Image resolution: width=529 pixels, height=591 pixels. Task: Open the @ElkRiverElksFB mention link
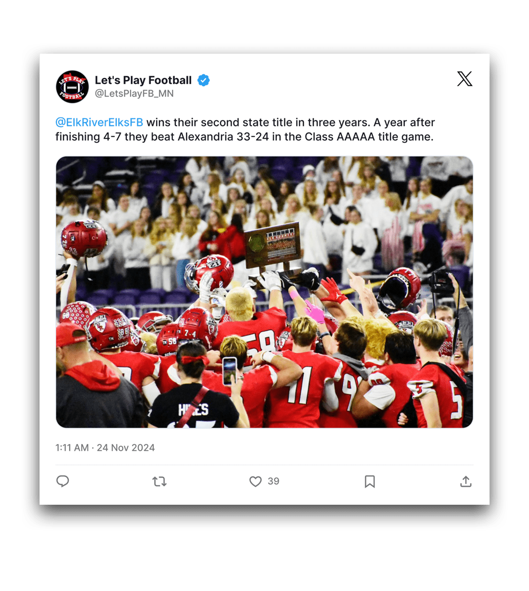tap(99, 123)
